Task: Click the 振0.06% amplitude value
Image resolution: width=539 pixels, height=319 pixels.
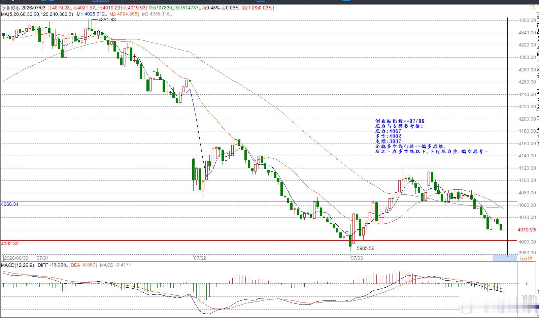Action: click(230, 8)
